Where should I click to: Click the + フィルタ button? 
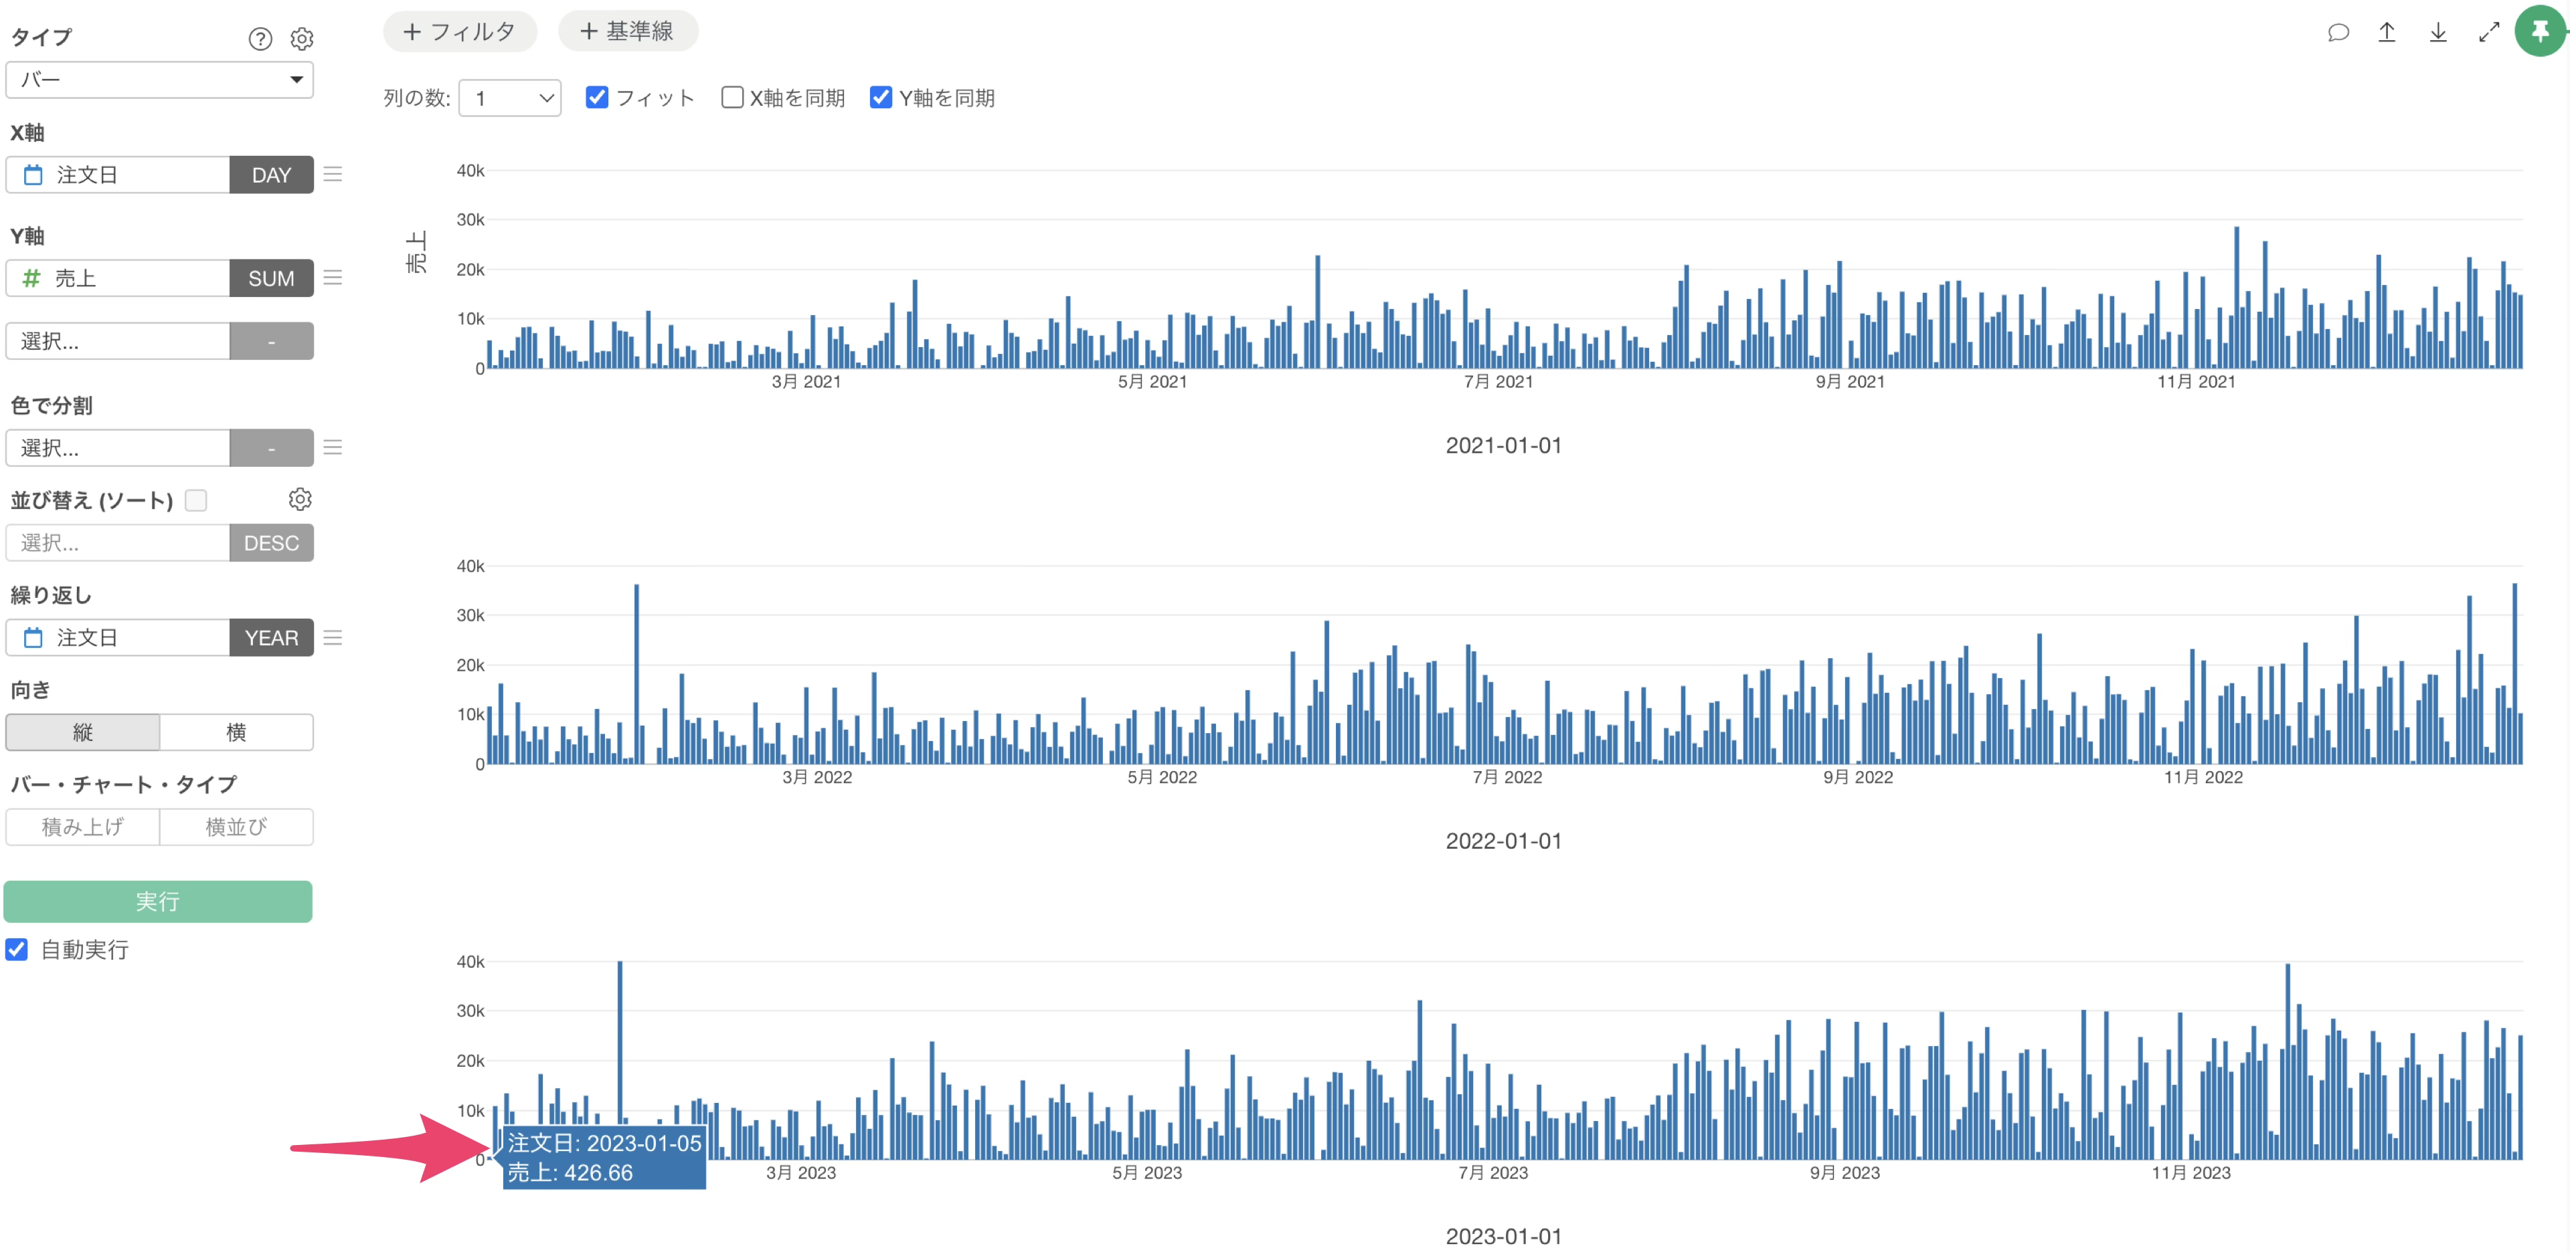pyautogui.click(x=460, y=31)
